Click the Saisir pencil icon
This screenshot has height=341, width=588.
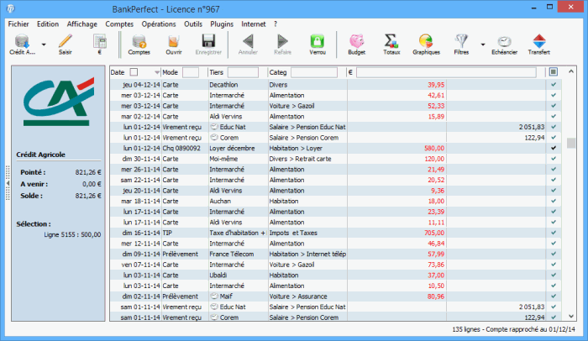(65, 41)
